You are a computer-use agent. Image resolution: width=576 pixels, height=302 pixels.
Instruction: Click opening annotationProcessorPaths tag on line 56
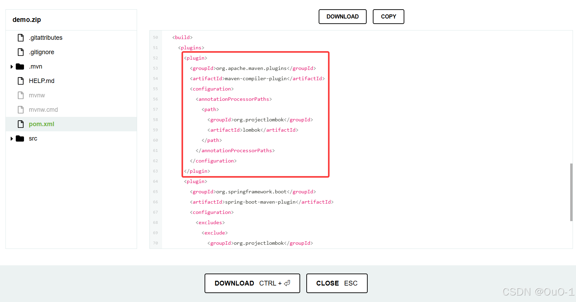pos(234,99)
